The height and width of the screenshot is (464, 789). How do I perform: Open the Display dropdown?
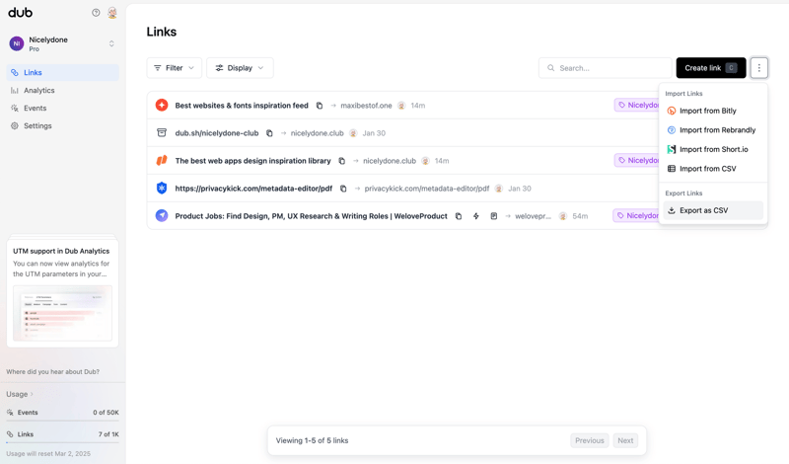(x=240, y=68)
